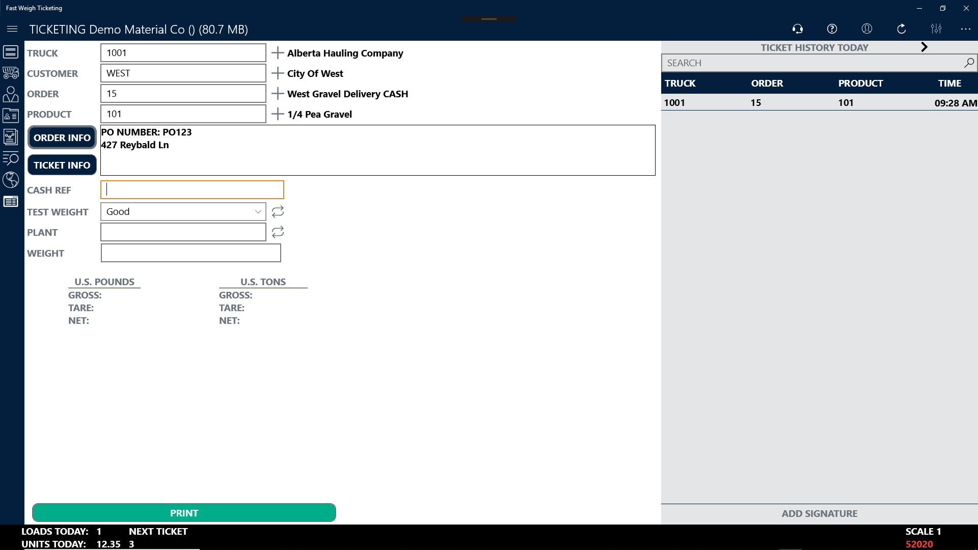
Task: Open the settings sliders icon
Action: click(x=936, y=29)
